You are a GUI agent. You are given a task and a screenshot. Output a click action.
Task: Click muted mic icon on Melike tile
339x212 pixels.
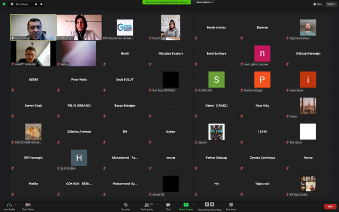[x=13, y=194]
